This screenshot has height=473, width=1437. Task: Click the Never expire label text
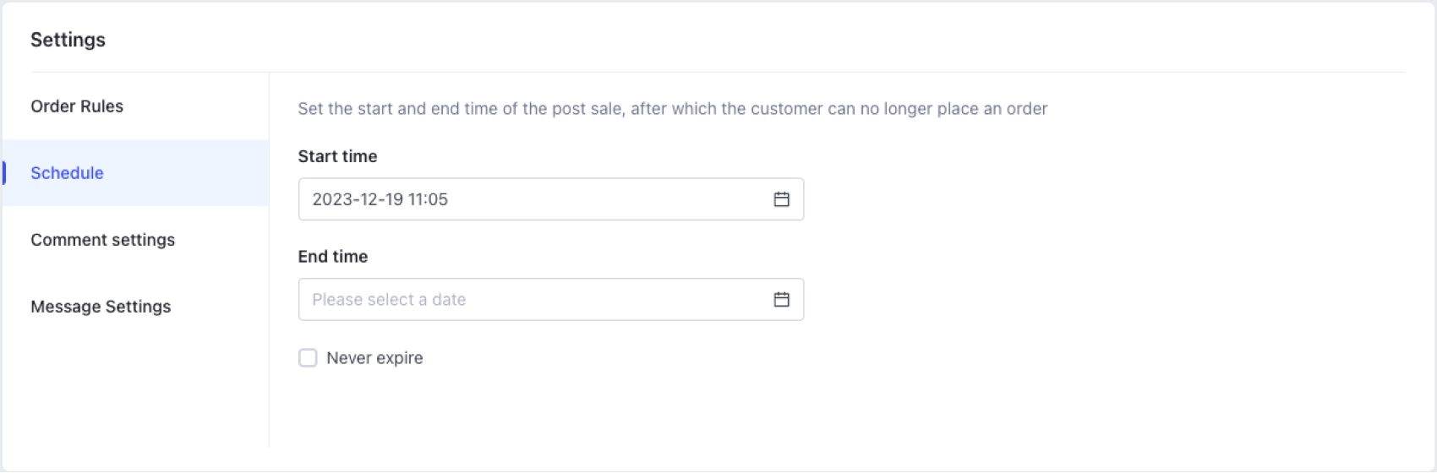(374, 358)
